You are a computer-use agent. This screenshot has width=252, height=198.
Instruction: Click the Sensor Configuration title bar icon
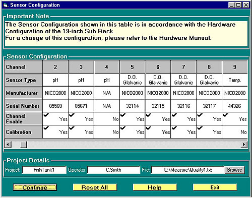[x=6, y=5]
